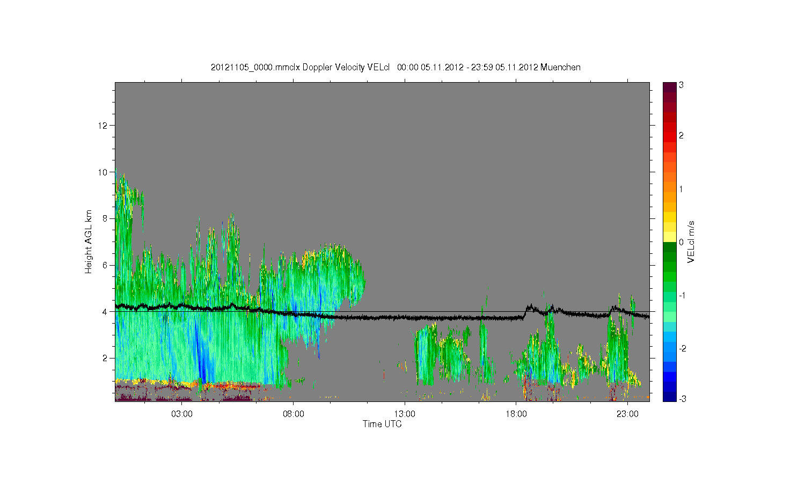The image size is (805, 483).
Task: Click the height axis label '6'
Action: [x=105, y=265]
